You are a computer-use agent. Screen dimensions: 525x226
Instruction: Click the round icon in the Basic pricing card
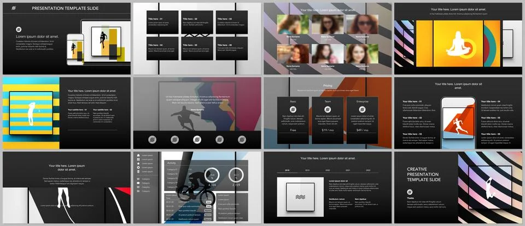[x=293, y=109]
